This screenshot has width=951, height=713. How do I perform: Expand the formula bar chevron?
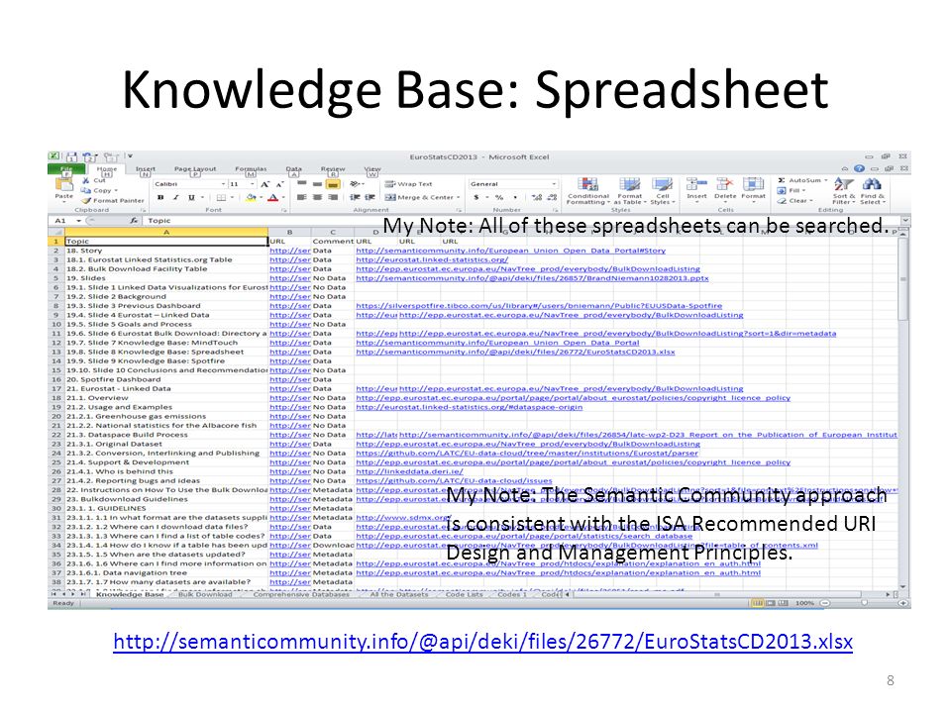point(904,221)
